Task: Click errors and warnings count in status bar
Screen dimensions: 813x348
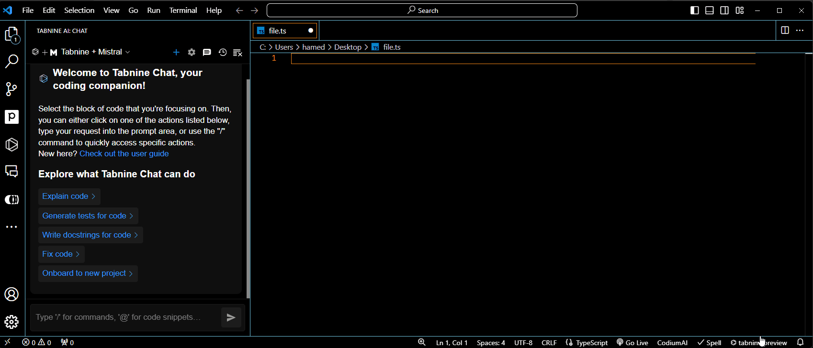Action: tap(37, 342)
